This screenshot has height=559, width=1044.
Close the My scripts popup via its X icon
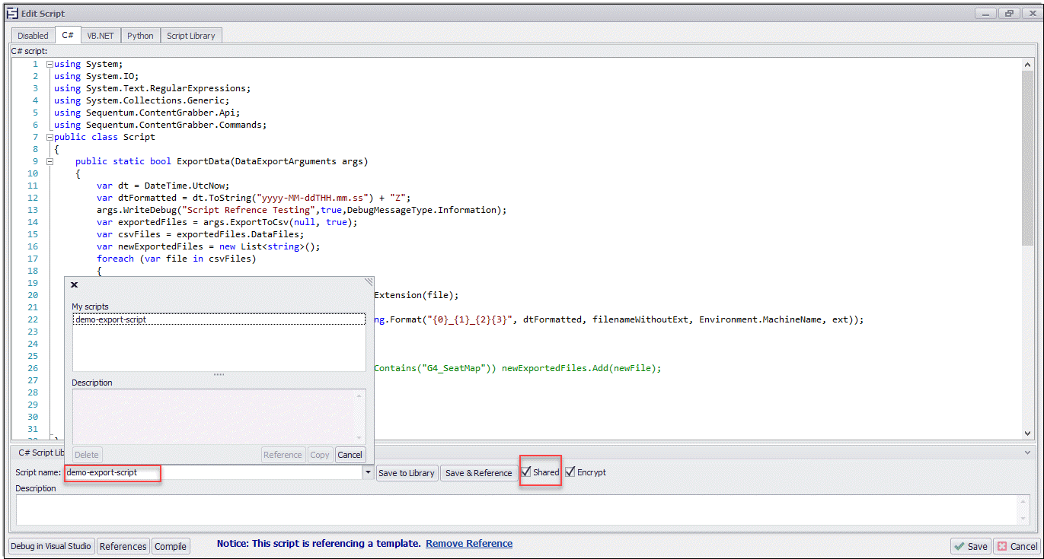pyautogui.click(x=74, y=284)
